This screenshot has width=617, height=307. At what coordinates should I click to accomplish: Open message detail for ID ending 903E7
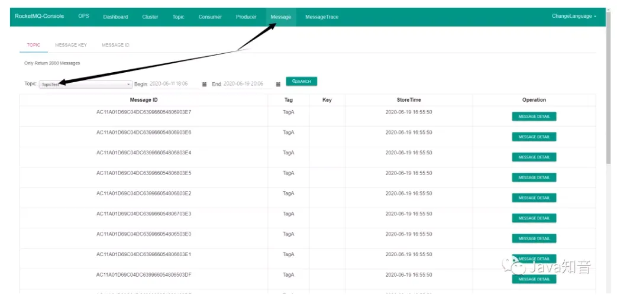click(x=534, y=117)
